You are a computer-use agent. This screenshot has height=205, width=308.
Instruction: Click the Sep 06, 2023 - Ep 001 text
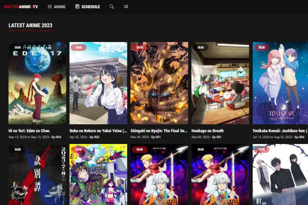pyautogui.click(x=207, y=137)
